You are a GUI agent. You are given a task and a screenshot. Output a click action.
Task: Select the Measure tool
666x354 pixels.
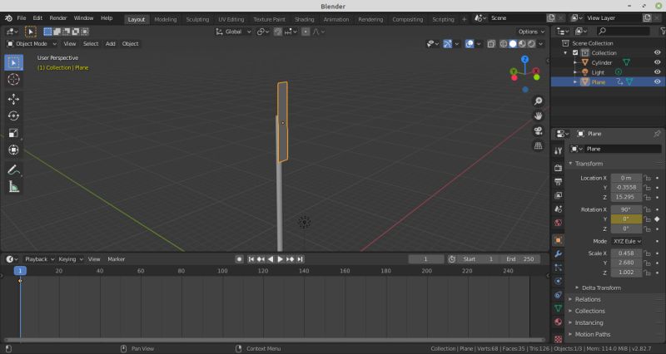tap(13, 187)
